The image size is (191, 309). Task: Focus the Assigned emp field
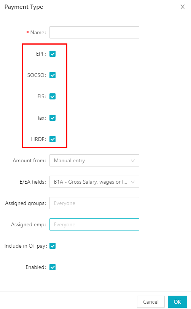click(x=94, y=224)
